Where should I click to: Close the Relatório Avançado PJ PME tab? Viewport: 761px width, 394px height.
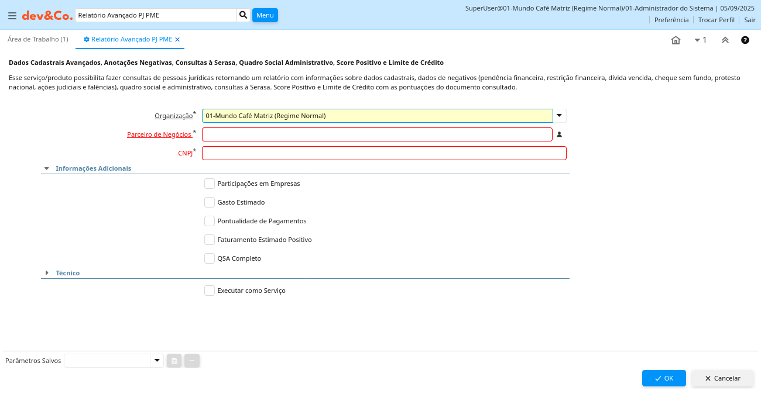[177, 40]
